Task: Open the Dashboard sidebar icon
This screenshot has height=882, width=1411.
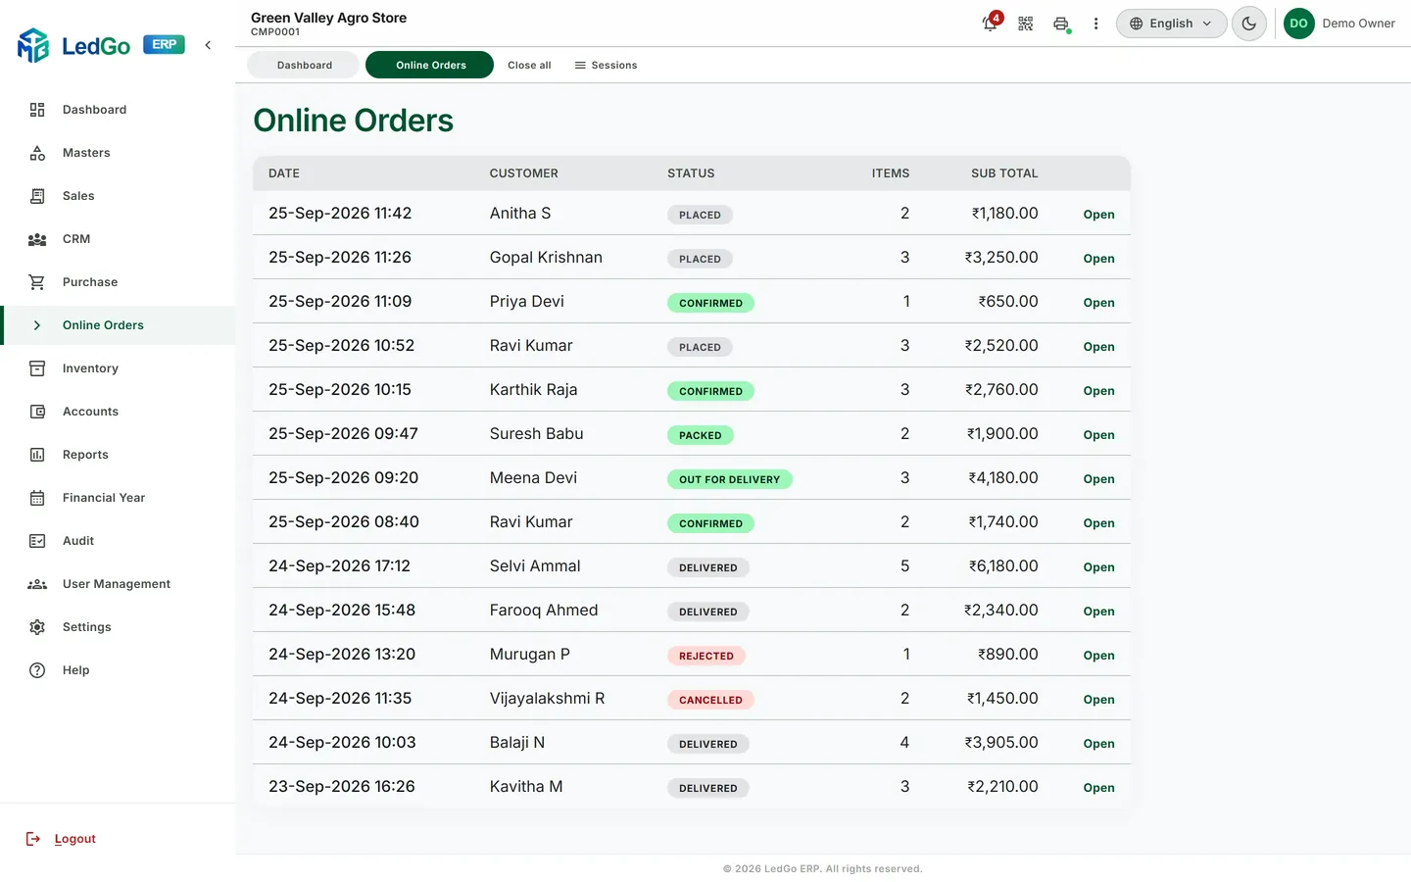Action: point(37,110)
